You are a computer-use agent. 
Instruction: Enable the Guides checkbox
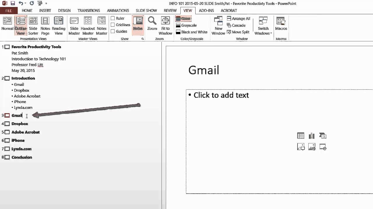coord(113,31)
